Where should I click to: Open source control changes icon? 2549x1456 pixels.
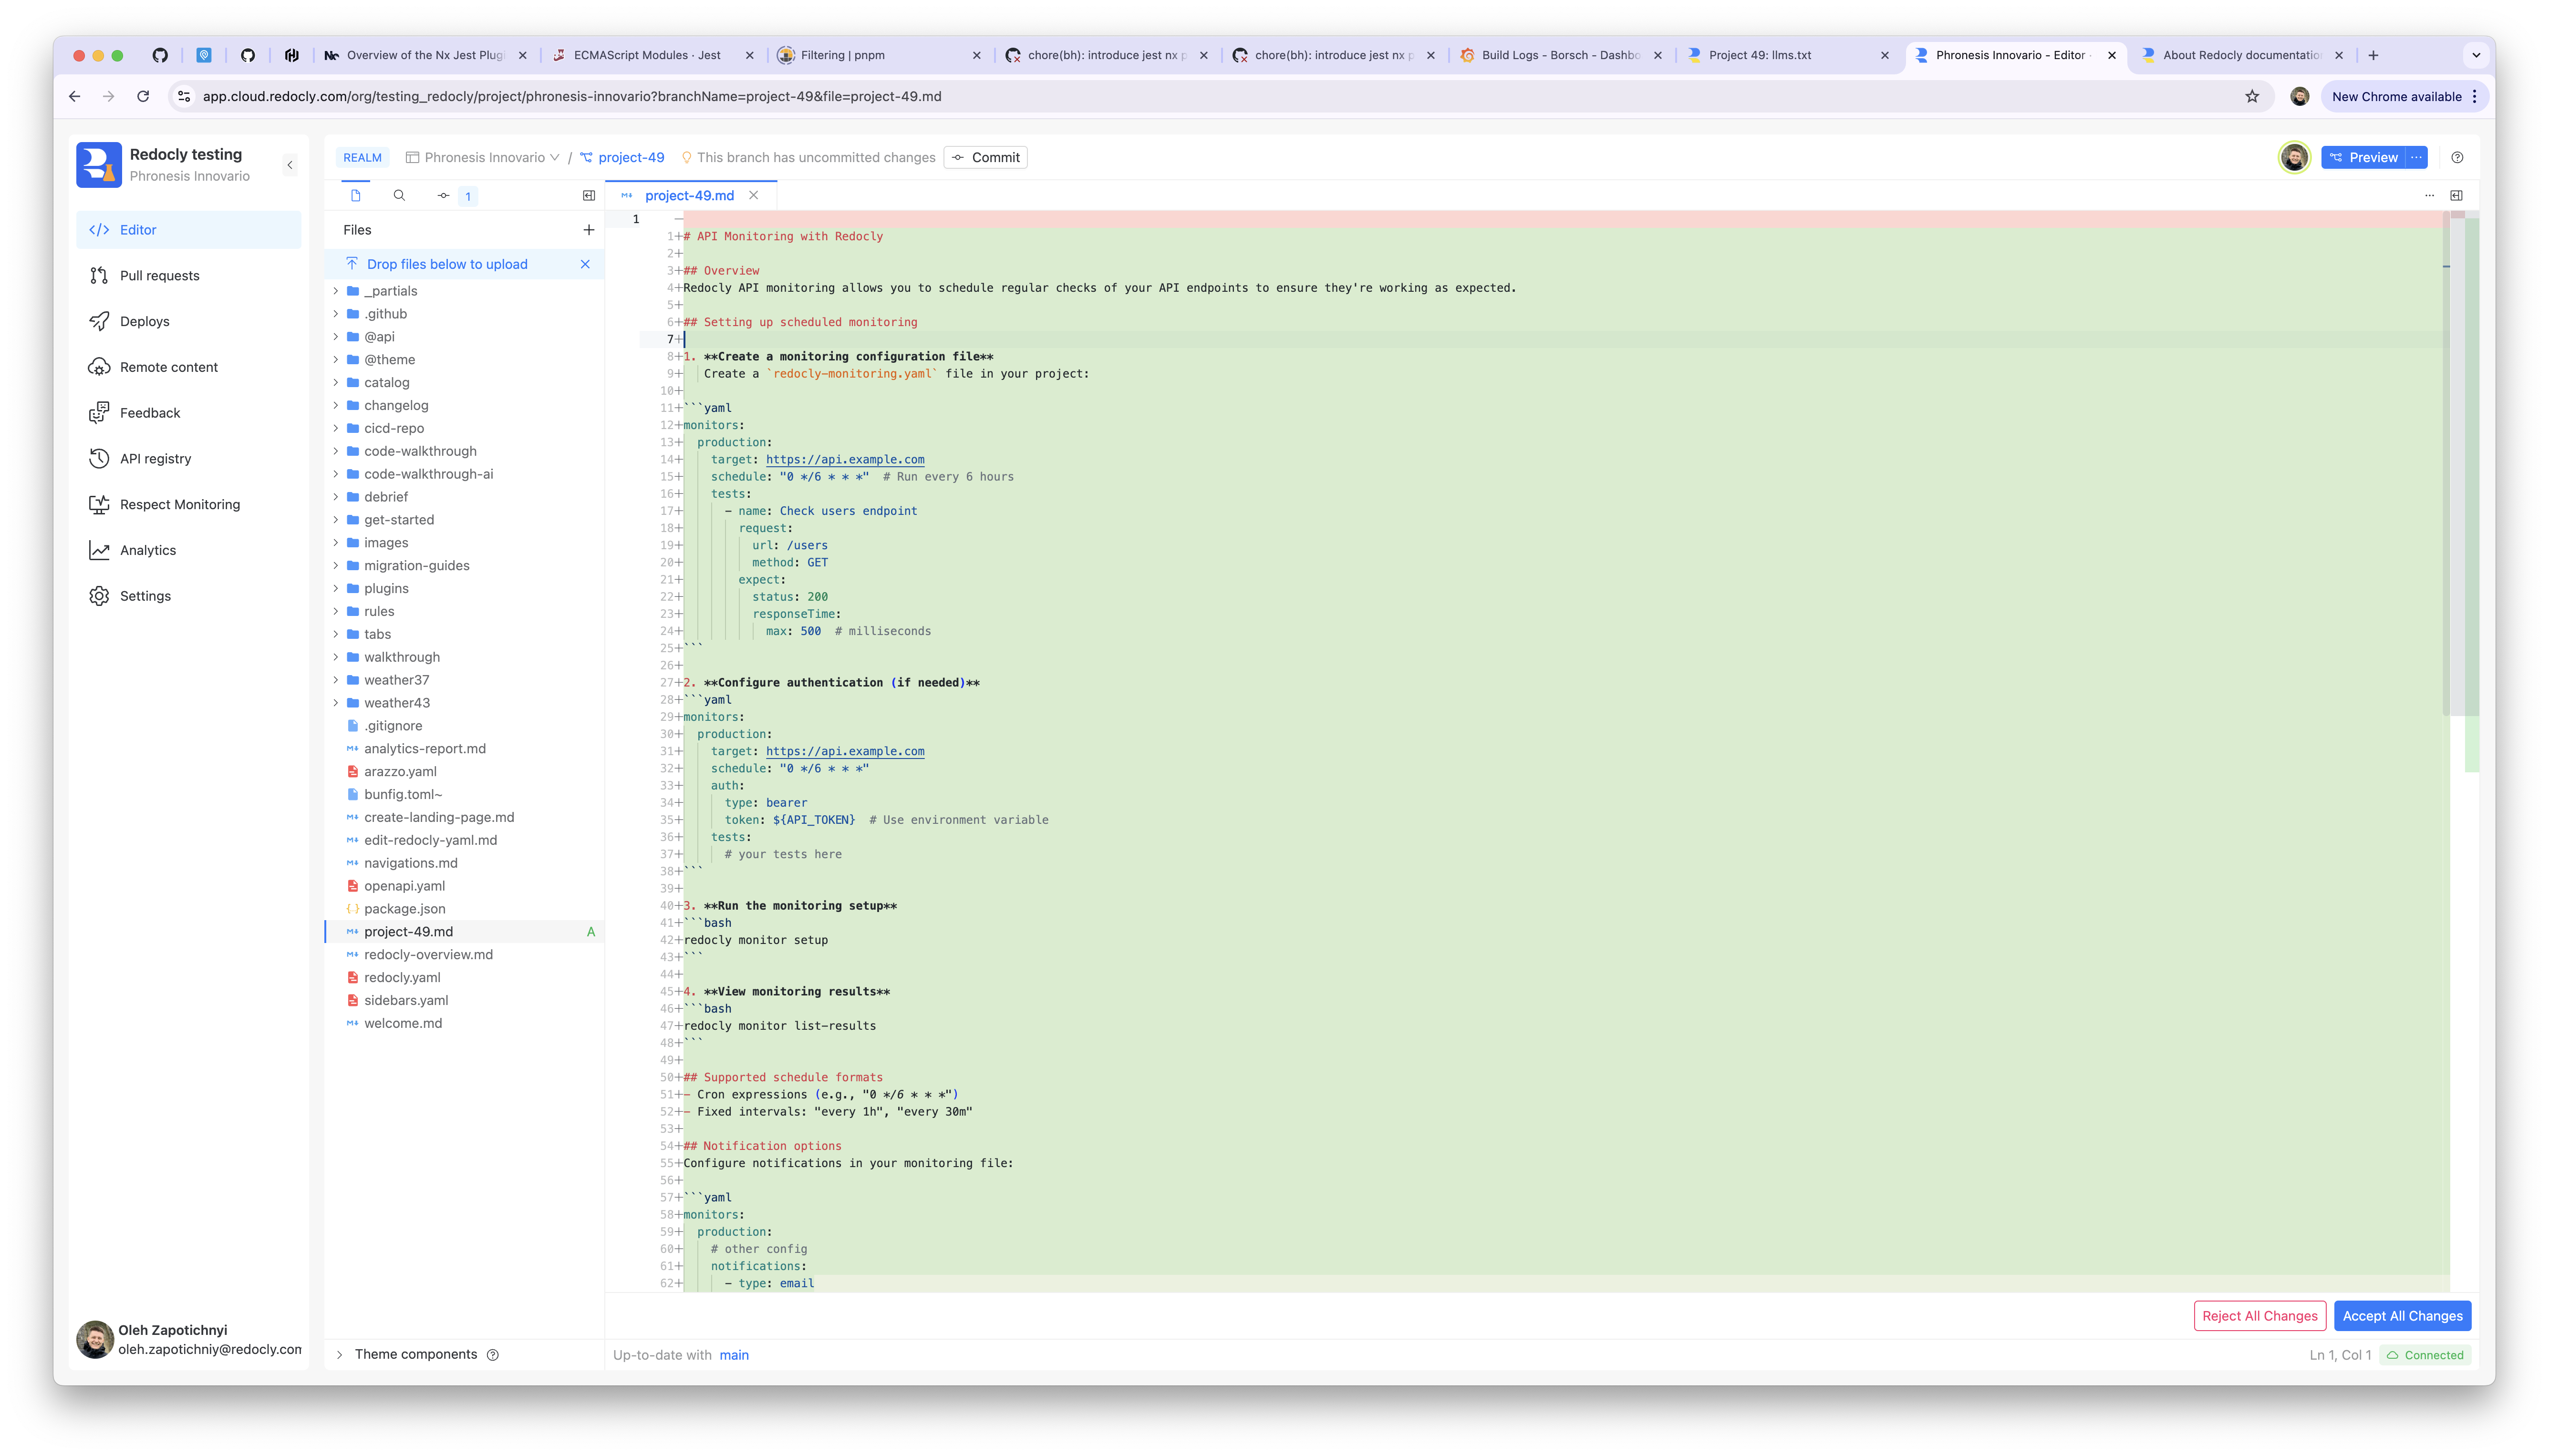(443, 196)
